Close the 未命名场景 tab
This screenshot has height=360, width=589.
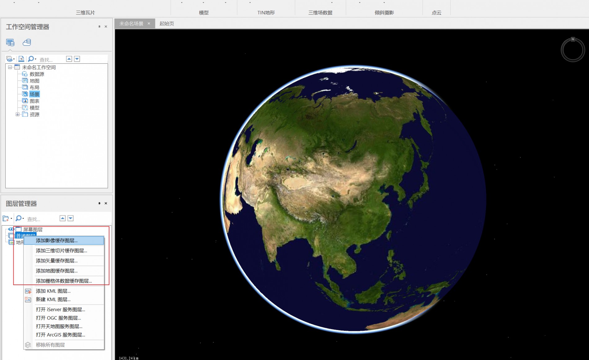[x=149, y=24]
